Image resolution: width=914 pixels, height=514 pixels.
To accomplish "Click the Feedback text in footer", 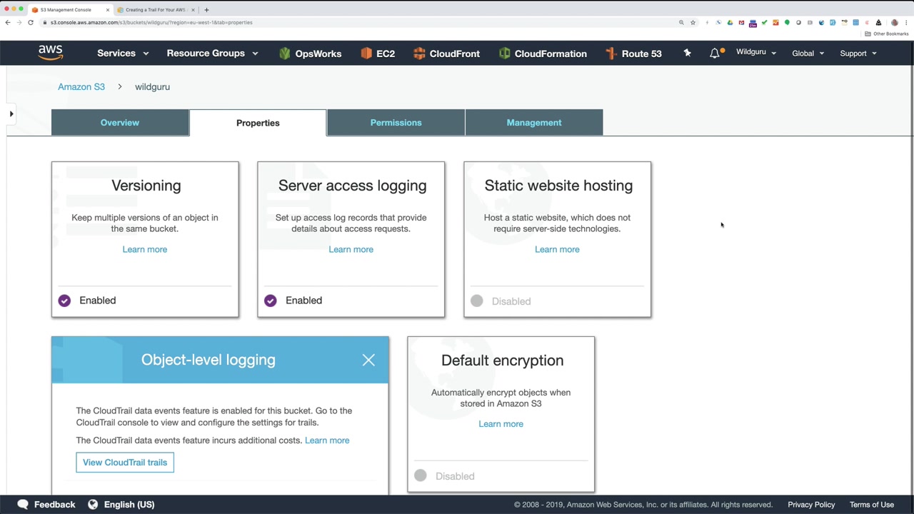I will [x=54, y=505].
